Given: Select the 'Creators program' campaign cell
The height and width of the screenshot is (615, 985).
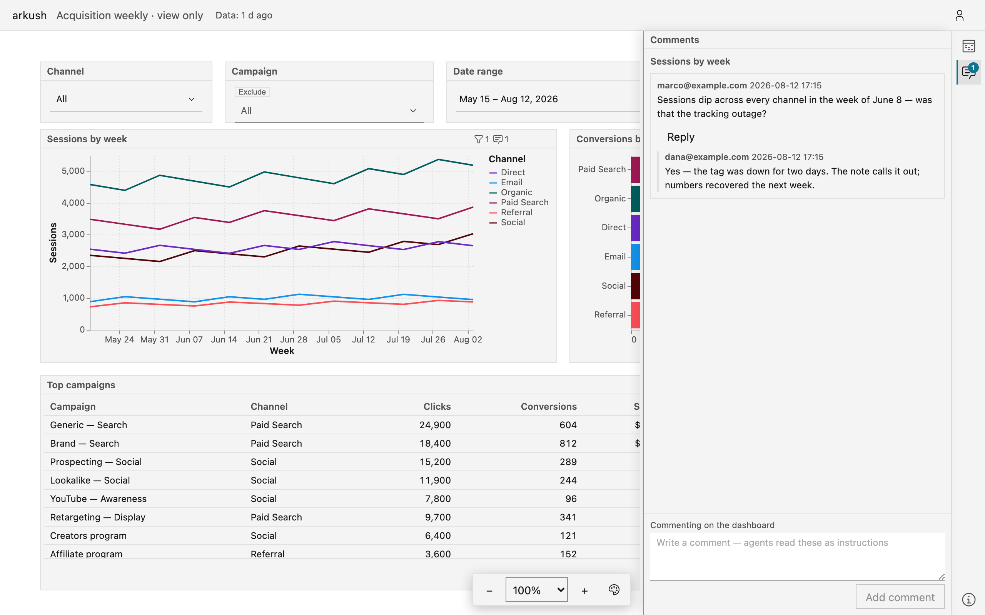Looking at the screenshot, I should (x=88, y=536).
